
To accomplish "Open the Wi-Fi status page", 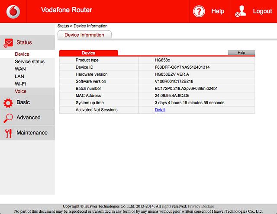I will coord(20,84).
